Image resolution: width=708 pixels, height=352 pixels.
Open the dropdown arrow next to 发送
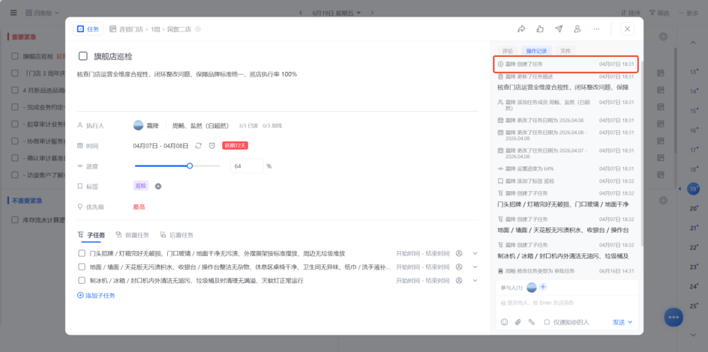point(631,323)
